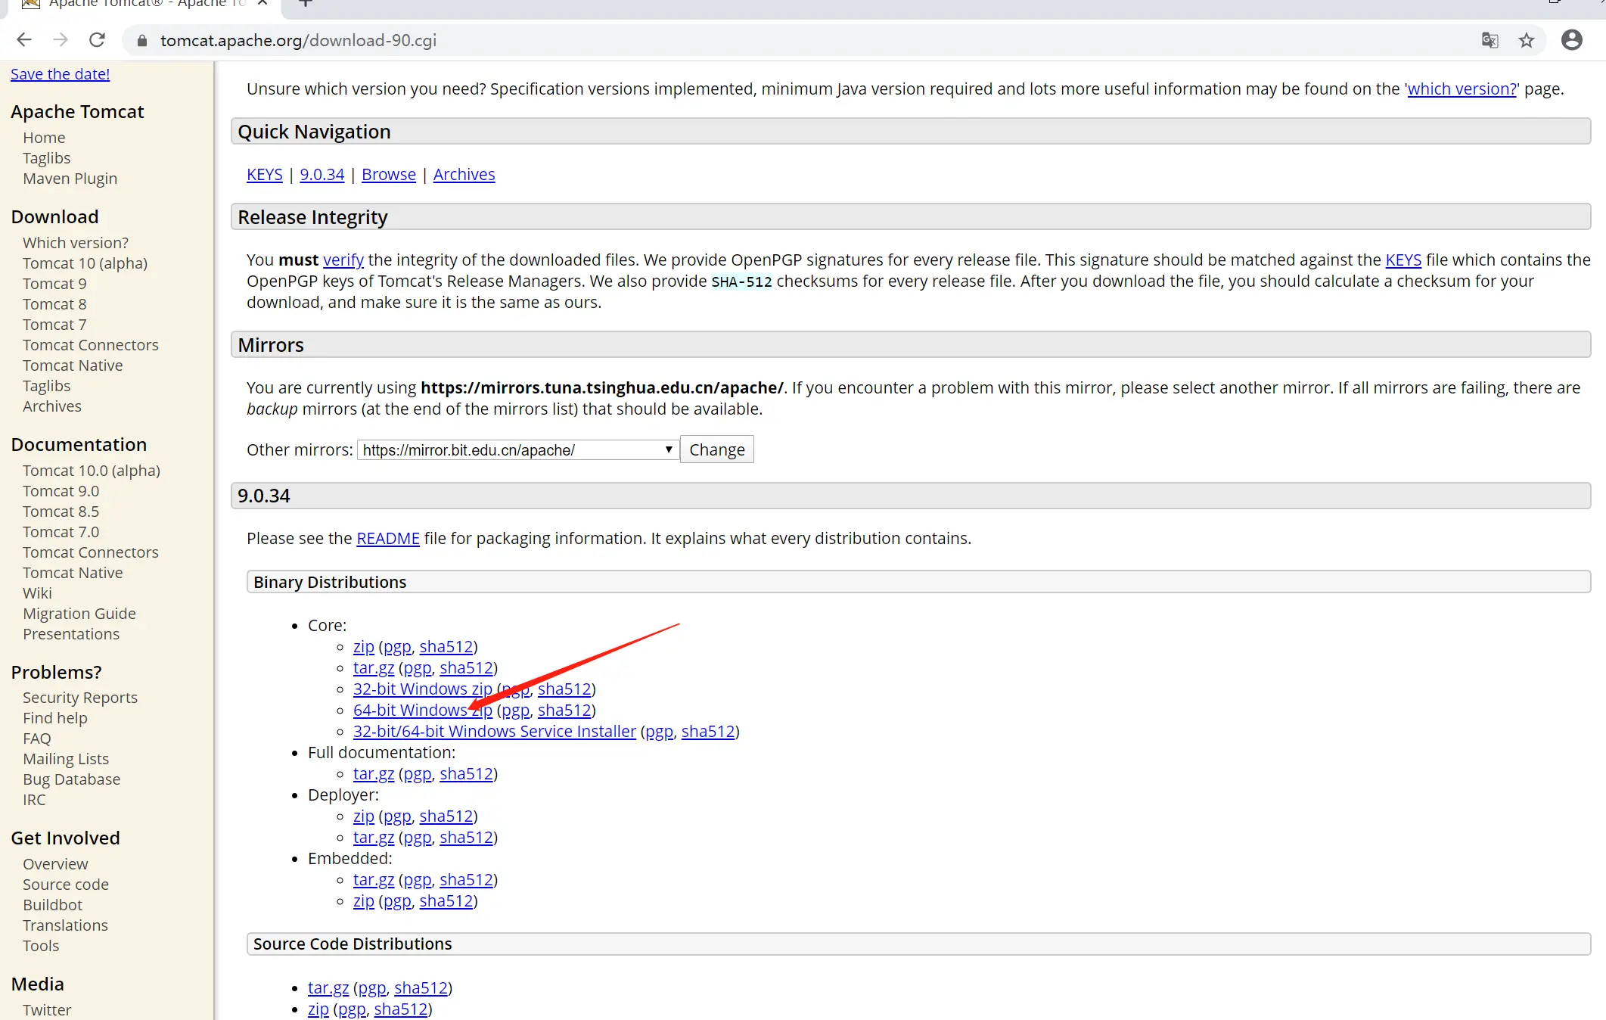Click the KEYS quick navigation link

coord(264,175)
